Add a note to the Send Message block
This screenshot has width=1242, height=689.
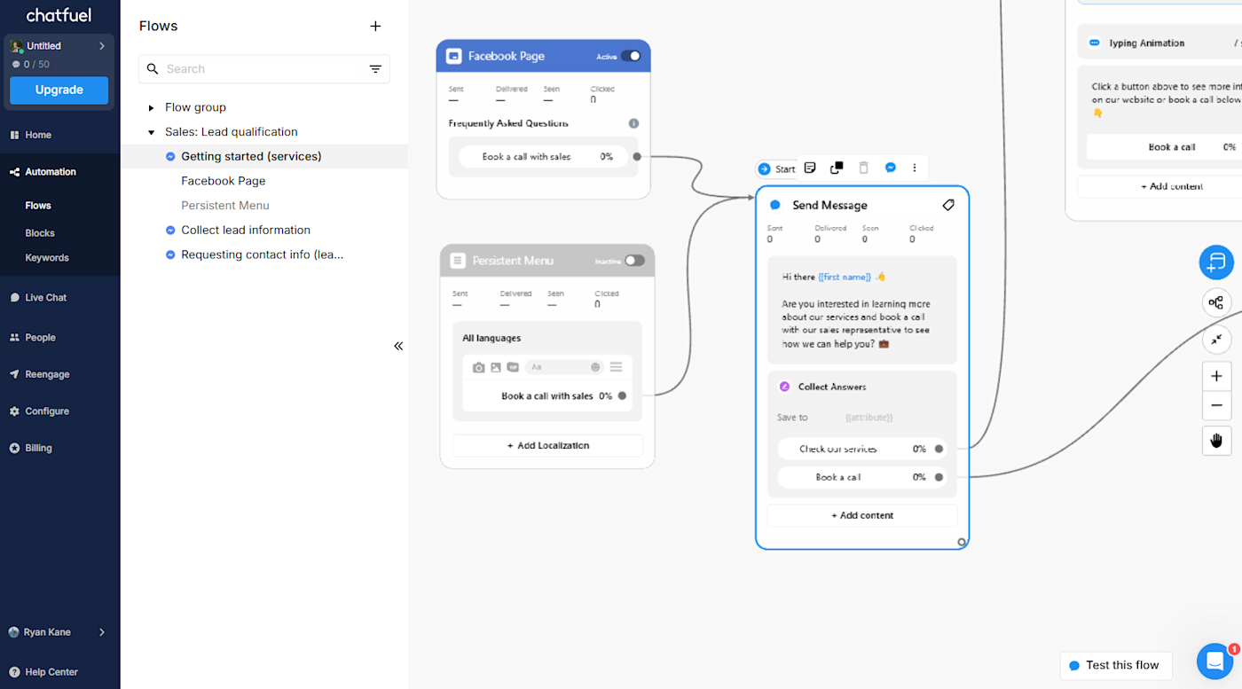(810, 168)
